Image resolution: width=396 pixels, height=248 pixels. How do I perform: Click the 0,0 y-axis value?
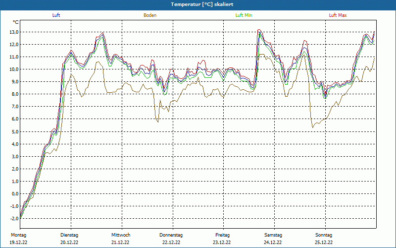click(15, 193)
